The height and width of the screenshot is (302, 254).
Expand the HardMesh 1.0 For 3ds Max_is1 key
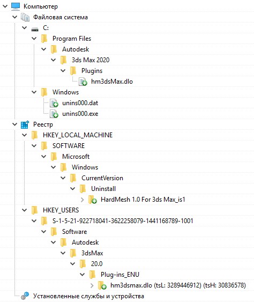[x=83, y=200]
